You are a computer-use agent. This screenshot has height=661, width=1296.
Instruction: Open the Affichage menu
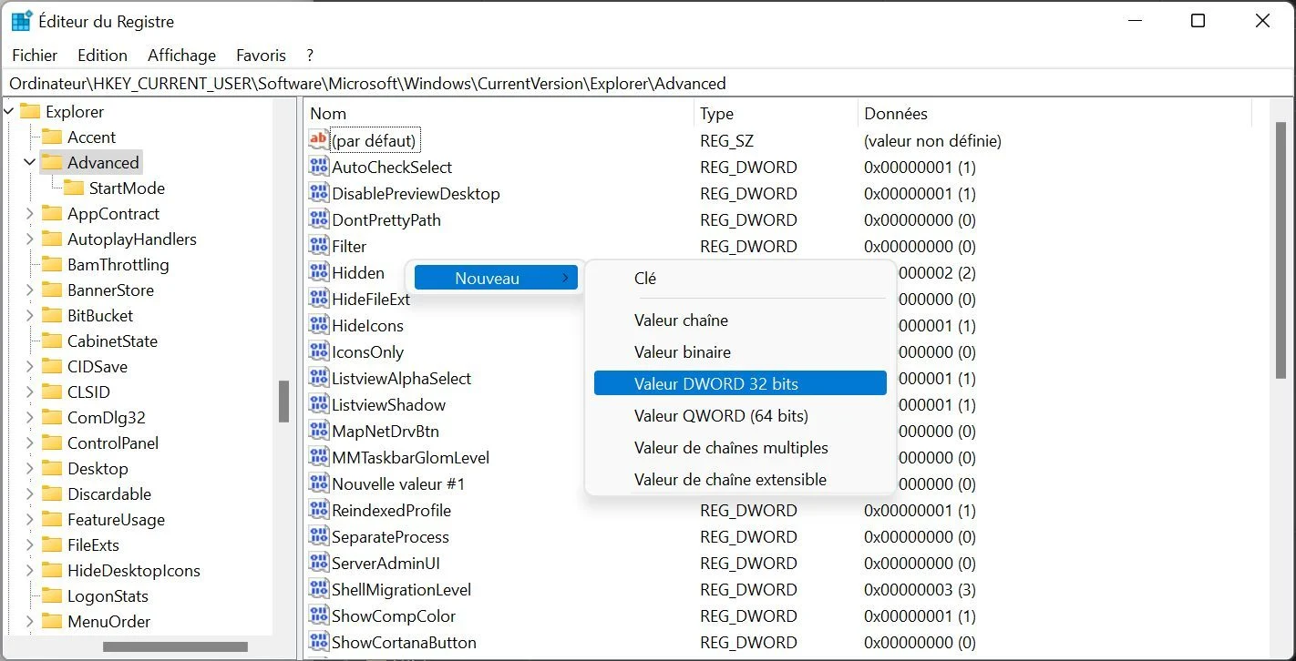[x=181, y=56]
